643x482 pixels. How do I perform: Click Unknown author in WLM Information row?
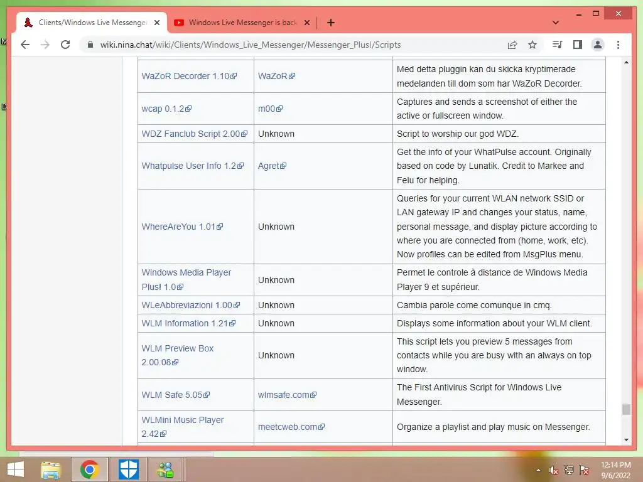coord(276,323)
